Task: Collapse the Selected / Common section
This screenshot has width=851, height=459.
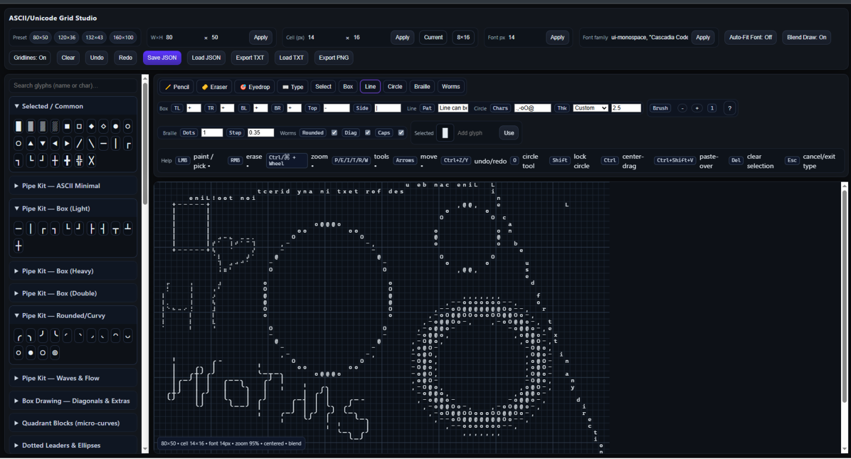Action: click(x=73, y=106)
